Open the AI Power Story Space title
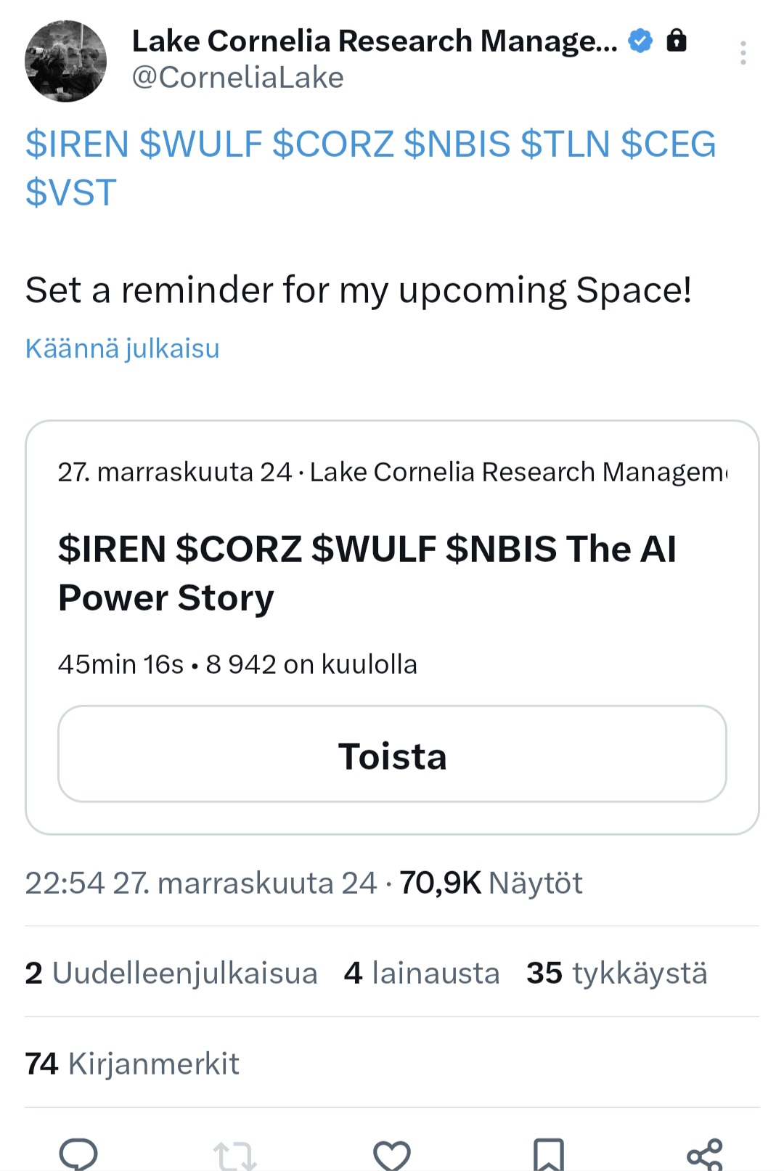Viewport: 784px width, 1171px height. click(x=367, y=573)
